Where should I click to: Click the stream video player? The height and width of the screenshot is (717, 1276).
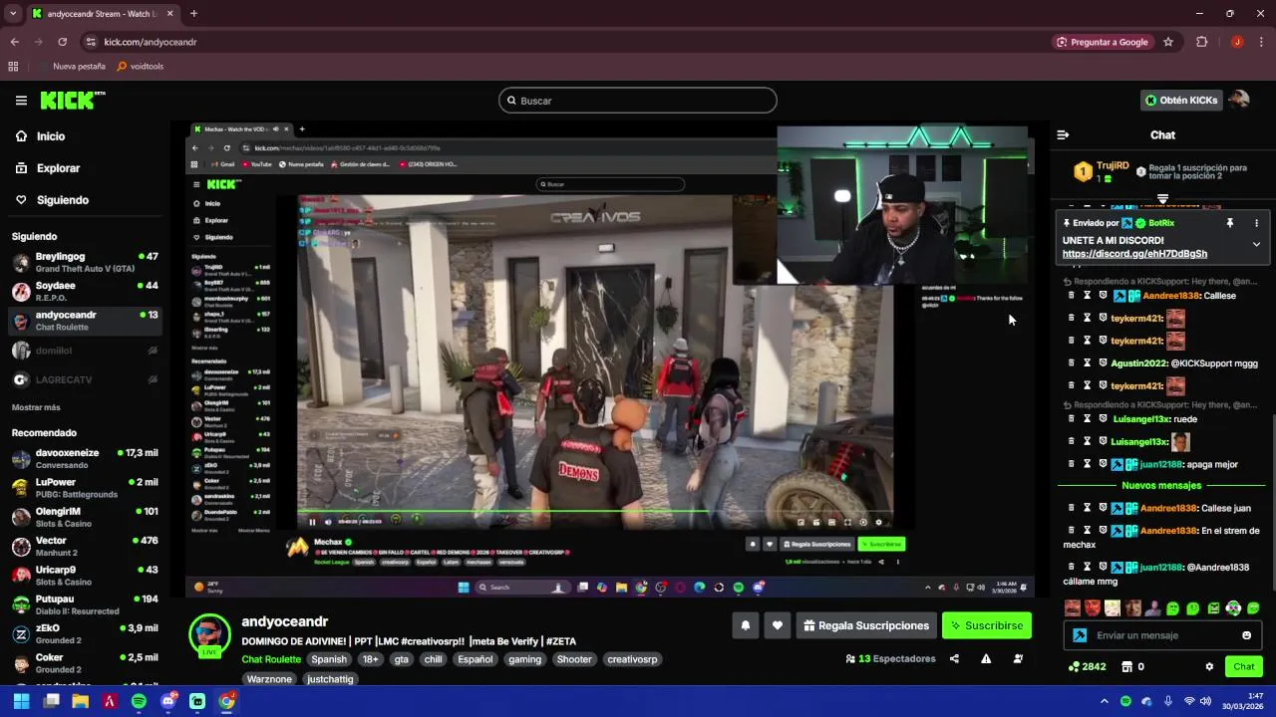(x=609, y=359)
